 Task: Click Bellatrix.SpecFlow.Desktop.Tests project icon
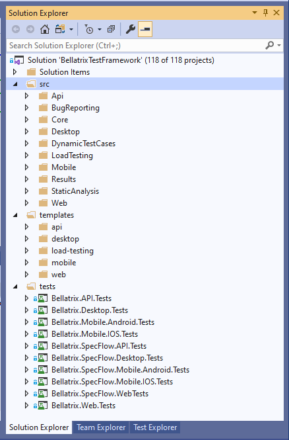(42, 358)
